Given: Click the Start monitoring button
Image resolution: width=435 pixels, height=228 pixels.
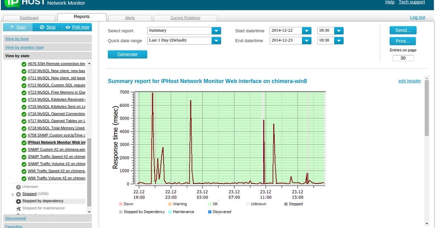Looking at the screenshot, I should click(x=18, y=27).
